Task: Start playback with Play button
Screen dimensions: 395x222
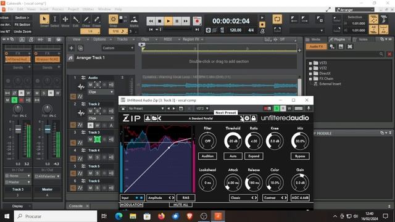Action: pyautogui.click(x=168, y=21)
